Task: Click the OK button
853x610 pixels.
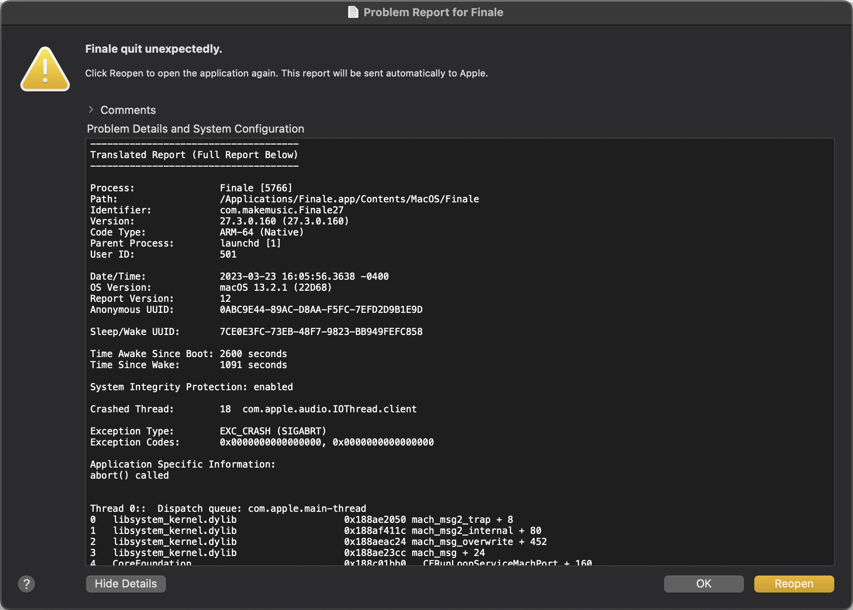Action: [x=703, y=584]
